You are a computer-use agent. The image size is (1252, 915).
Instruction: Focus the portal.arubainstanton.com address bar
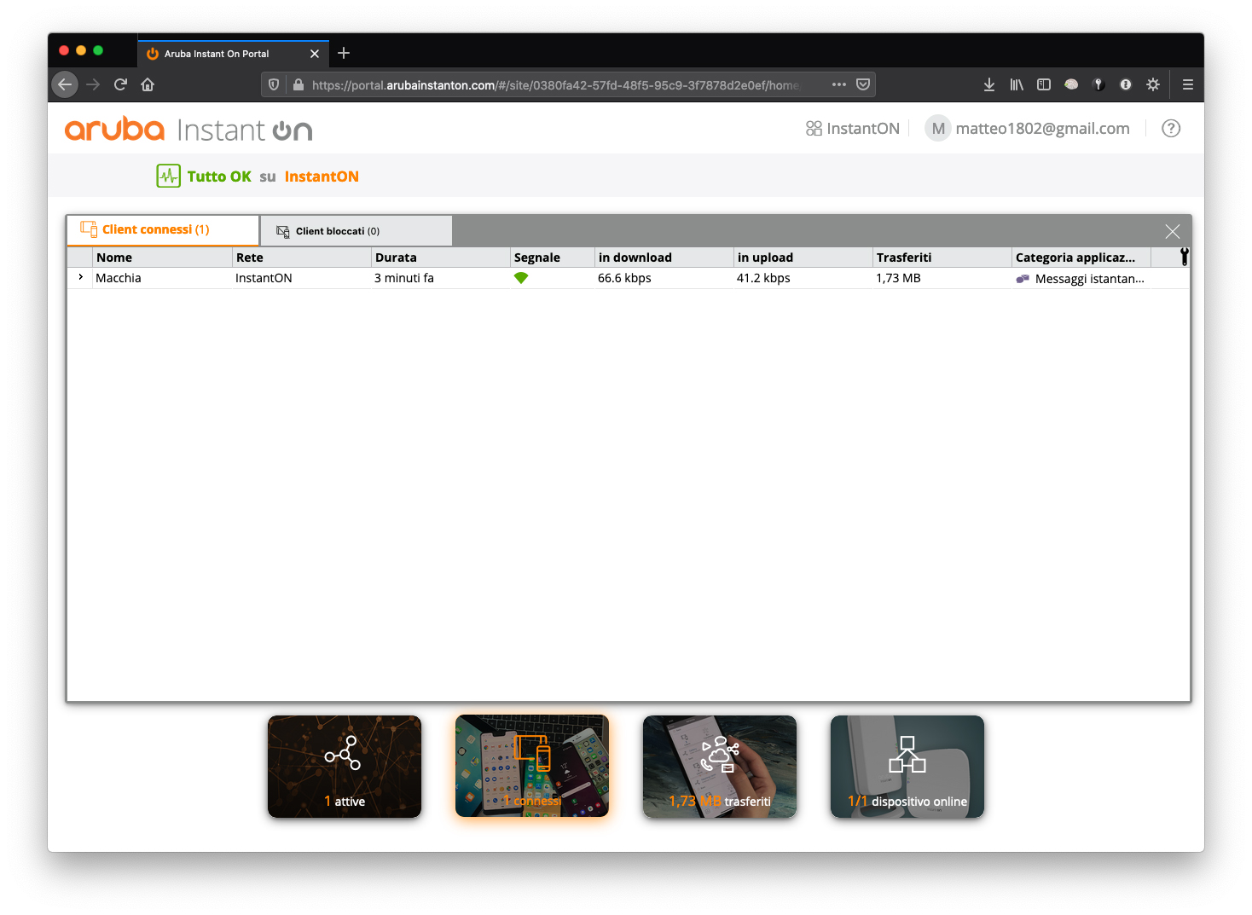[x=554, y=85]
